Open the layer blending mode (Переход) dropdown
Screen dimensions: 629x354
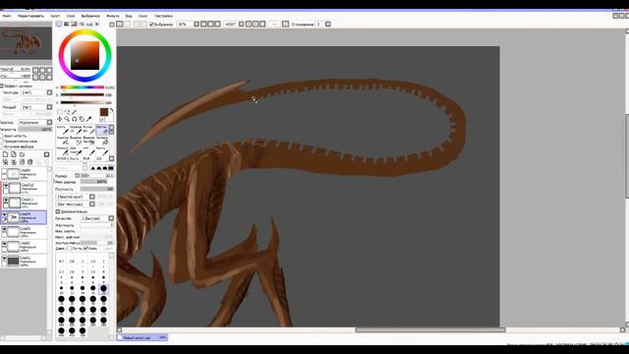[35, 122]
